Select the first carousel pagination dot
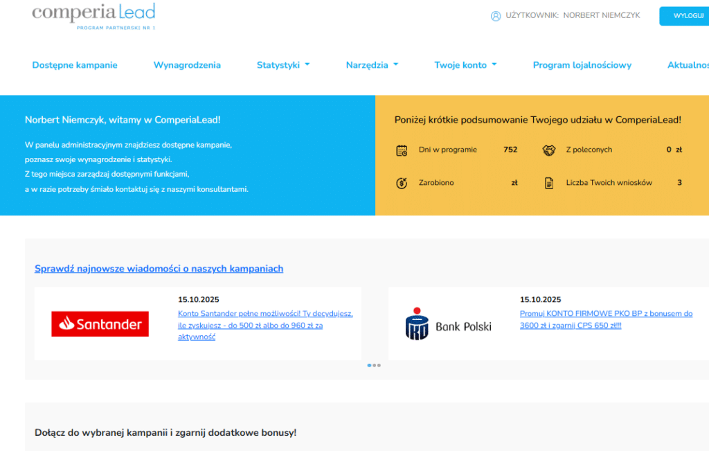Viewport: 709px width, 451px height. [x=369, y=365]
